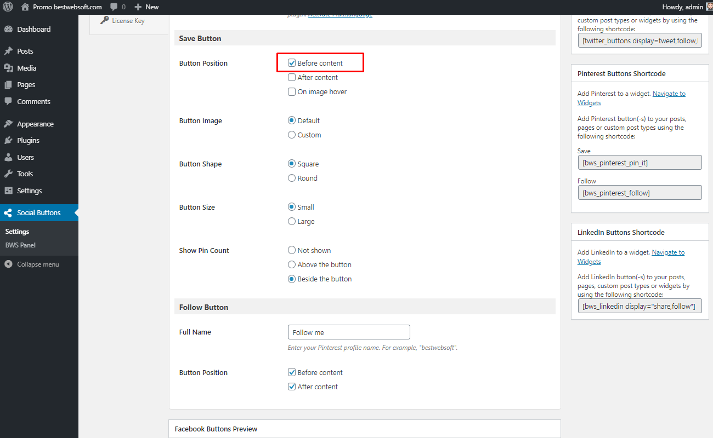Viewport: 713px width, 438px height.
Task: Click LinkedIn Buttons Shortcode panel header
Action: tap(640, 232)
